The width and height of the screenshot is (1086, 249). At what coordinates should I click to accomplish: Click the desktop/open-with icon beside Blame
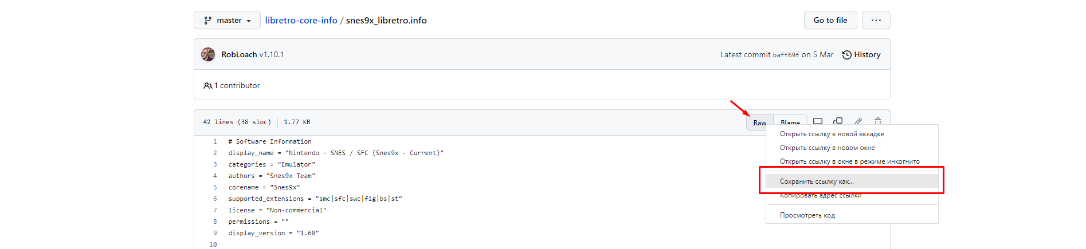click(x=818, y=121)
